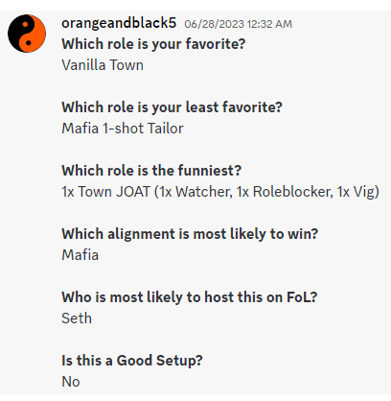Viewport: 391px width, 401px height.
Task: Click the question 'Which role is the funniest?'
Action: pyautogui.click(x=151, y=170)
